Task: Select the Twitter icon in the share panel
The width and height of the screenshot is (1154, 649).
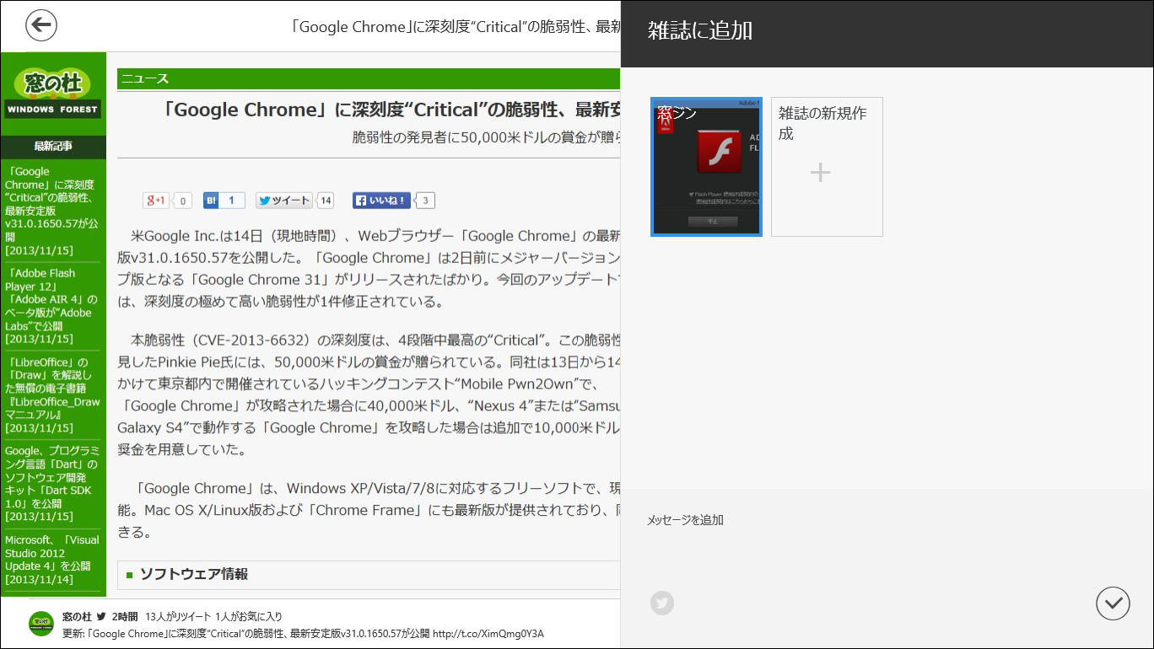Action: pos(662,603)
